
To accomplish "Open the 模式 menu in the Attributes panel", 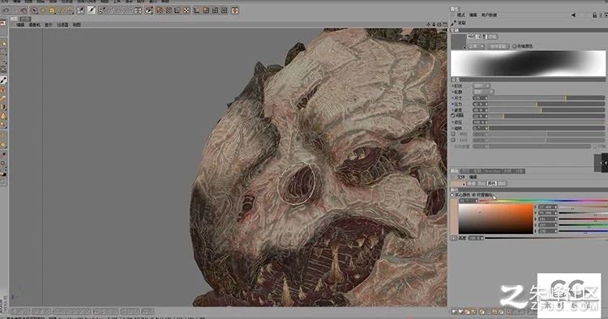I will pyautogui.click(x=461, y=15).
